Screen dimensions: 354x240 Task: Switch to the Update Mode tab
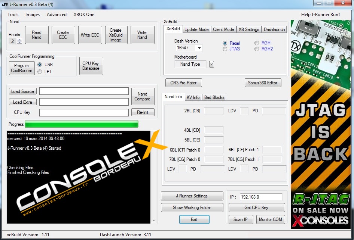click(x=196, y=29)
